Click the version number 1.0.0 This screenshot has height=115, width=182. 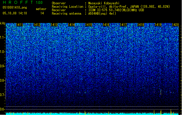tap(39, 2)
